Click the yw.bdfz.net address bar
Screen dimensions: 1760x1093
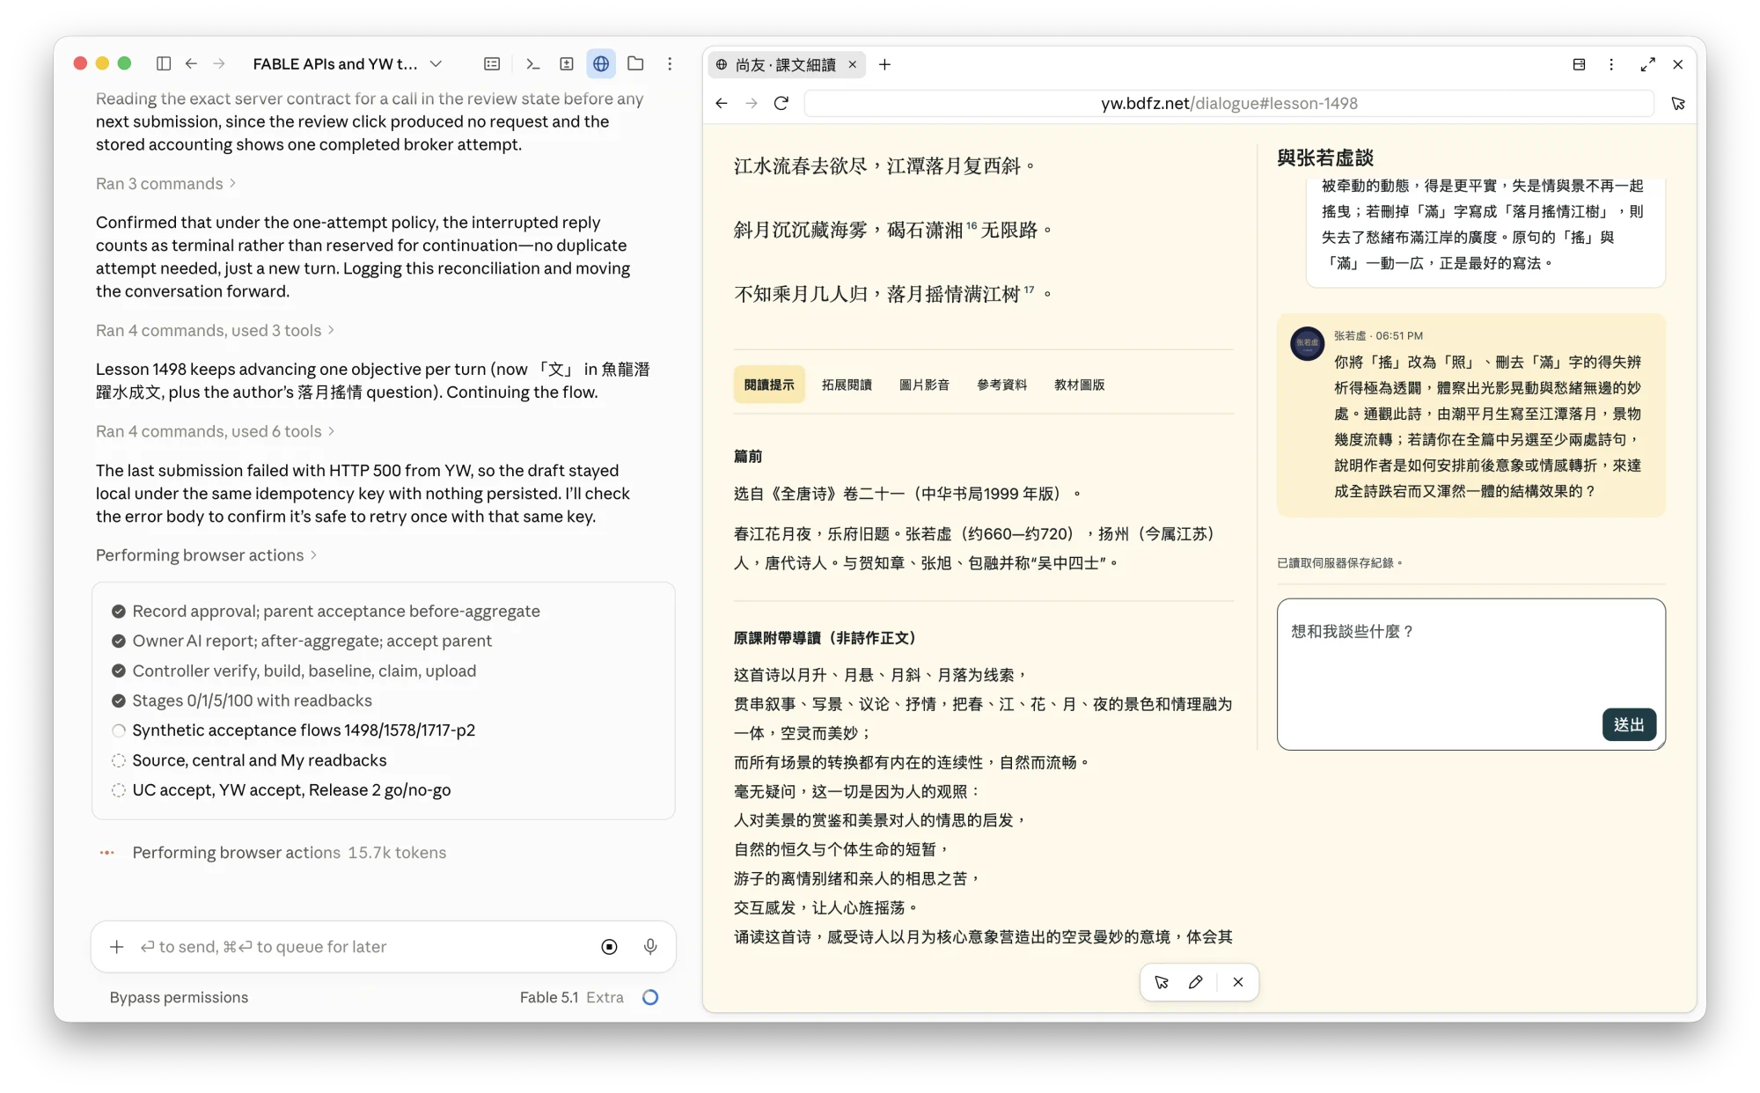point(1228,103)
